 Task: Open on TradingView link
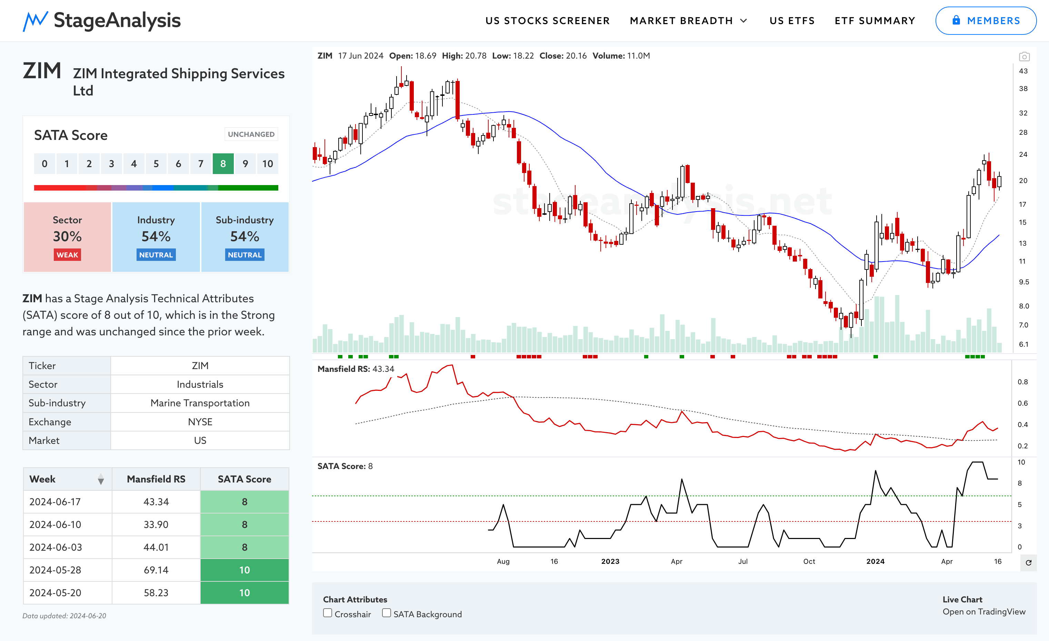pos(983,612)
